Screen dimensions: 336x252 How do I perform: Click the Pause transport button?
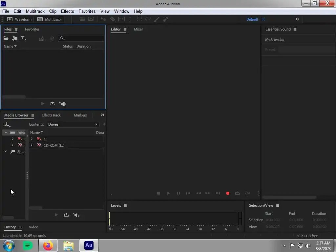(x=178, y=193)
